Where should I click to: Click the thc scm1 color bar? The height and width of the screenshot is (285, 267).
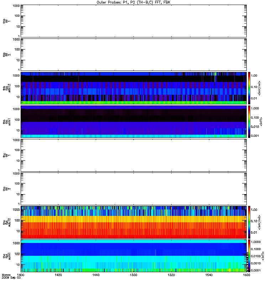[x=249, y=256]
